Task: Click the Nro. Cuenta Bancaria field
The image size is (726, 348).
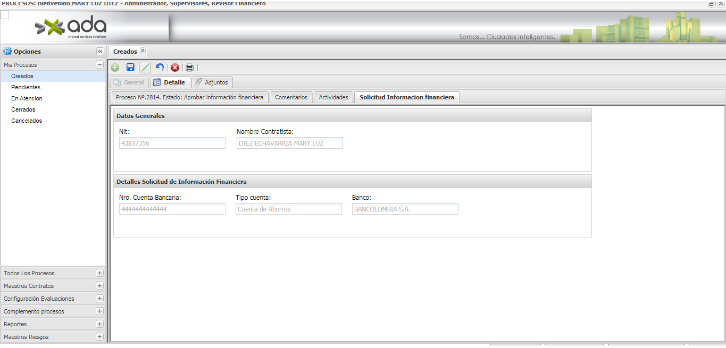Action: pos(172,209)
